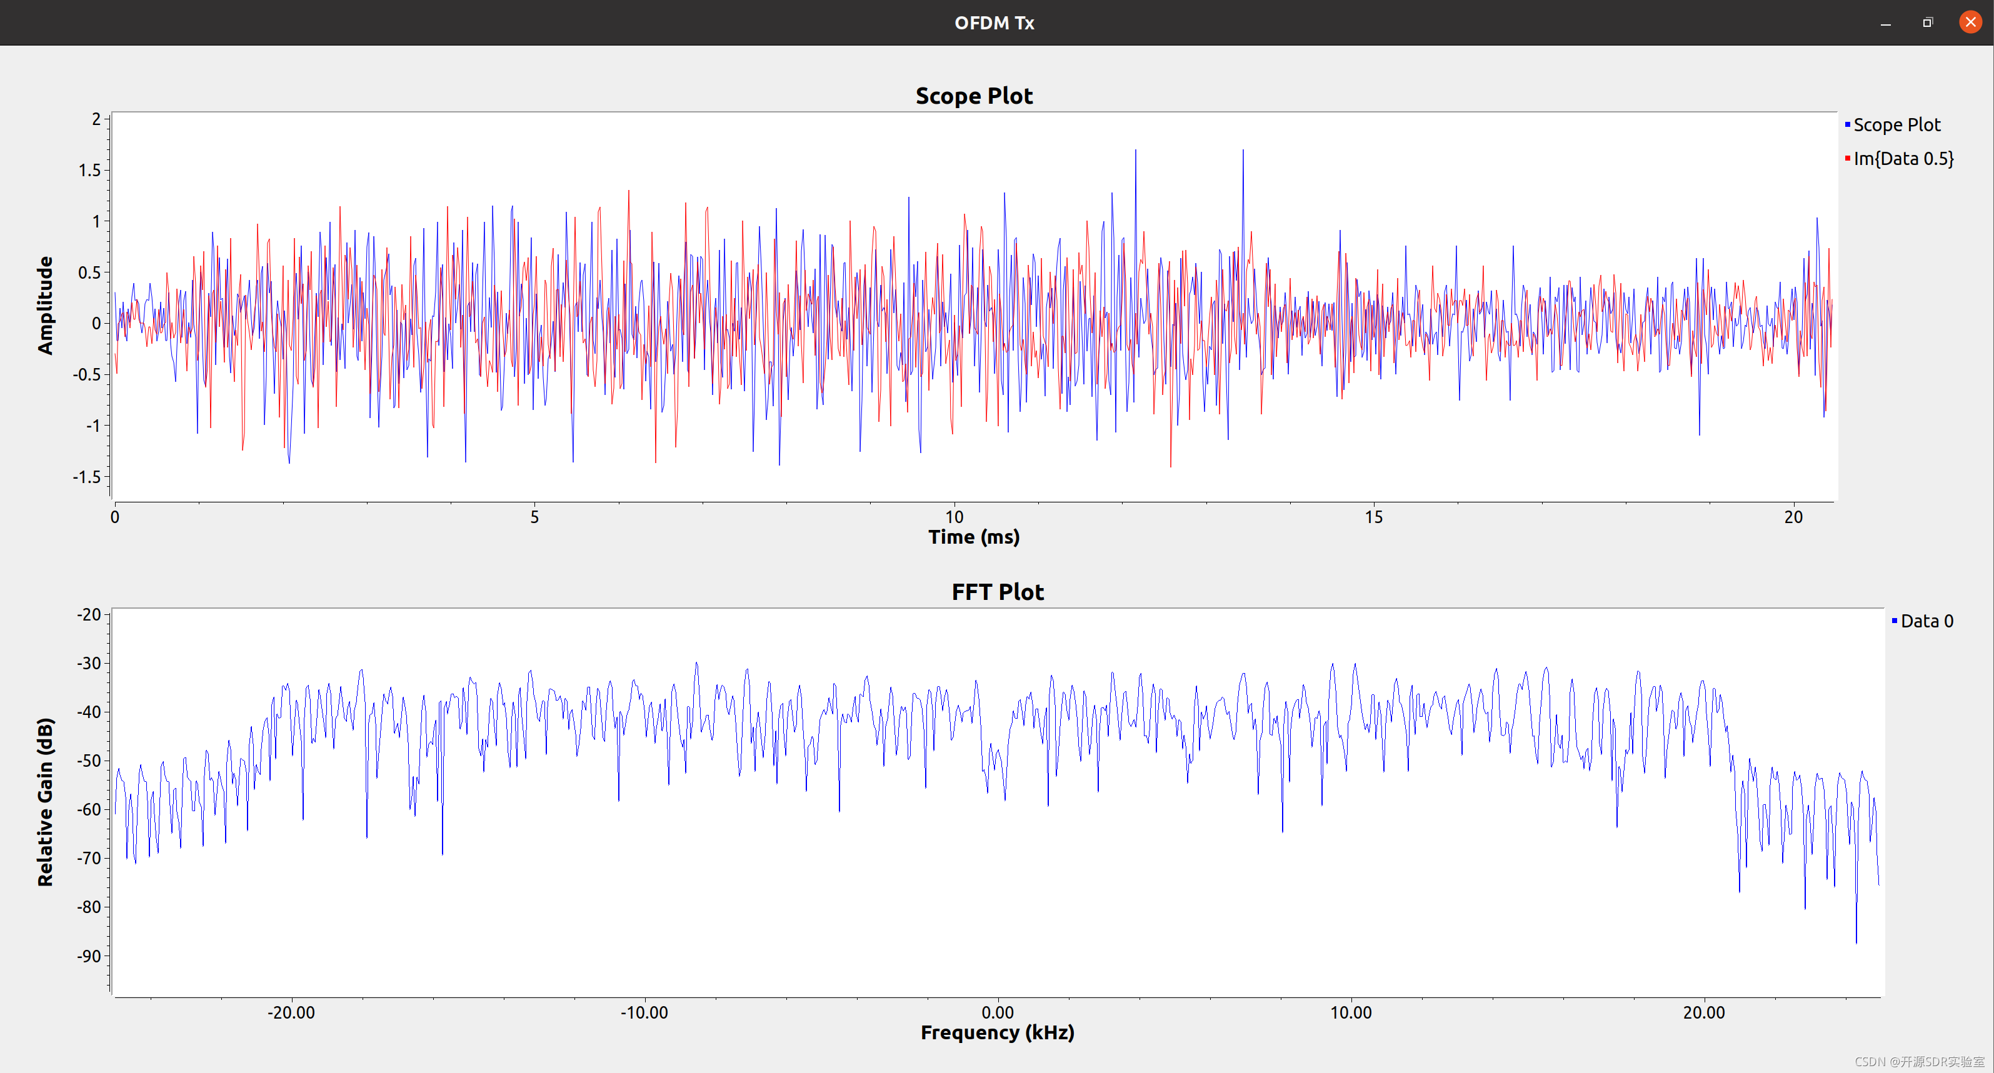Close the OFDM Tx window
The height and width of the screenshot is (1073, 1994).
[1970, 22]
